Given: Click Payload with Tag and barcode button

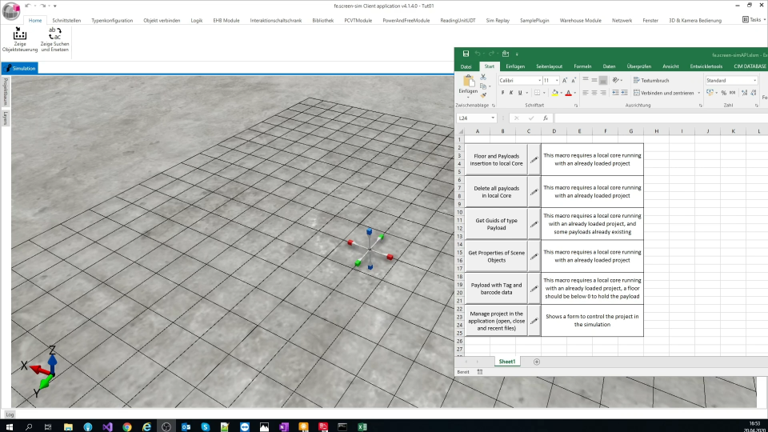Looking at the screenshot, I should click(x=496, y=289).
